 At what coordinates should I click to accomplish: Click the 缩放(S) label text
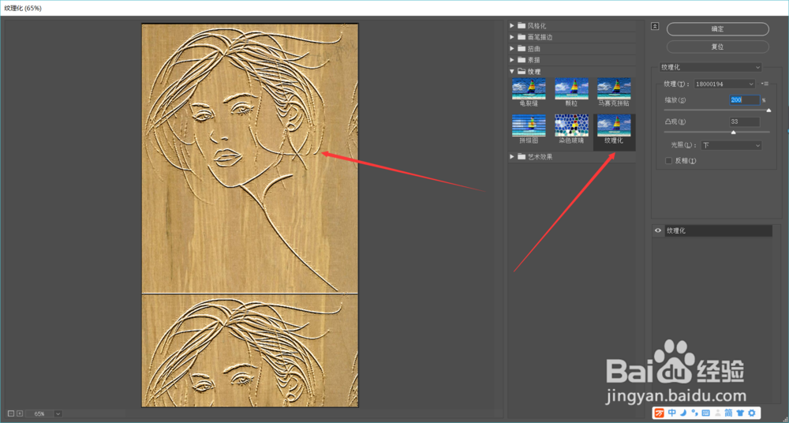coord(675,100)
